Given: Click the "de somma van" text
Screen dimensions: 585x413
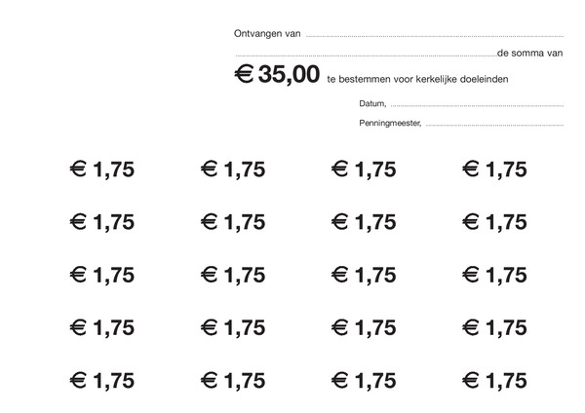Looking at the screenshot, I should click(529, 53).
